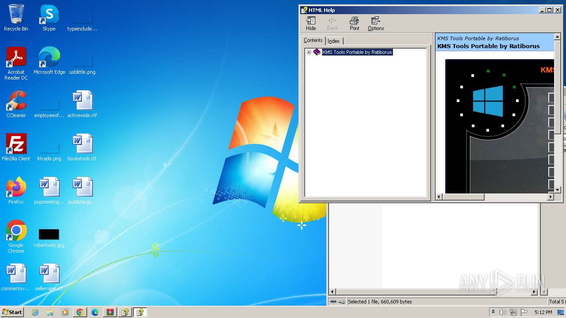566x318 pixels.
Task: Click the Back toolbar button
Action: tap(333, 24)
